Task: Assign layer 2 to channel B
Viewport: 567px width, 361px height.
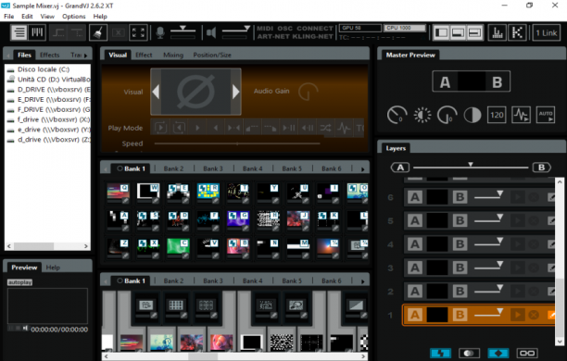Action: point(460,292)
